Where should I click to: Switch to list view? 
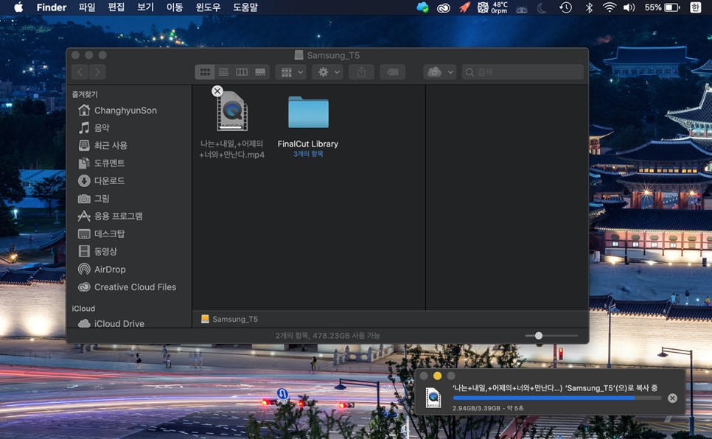point(223,71)
